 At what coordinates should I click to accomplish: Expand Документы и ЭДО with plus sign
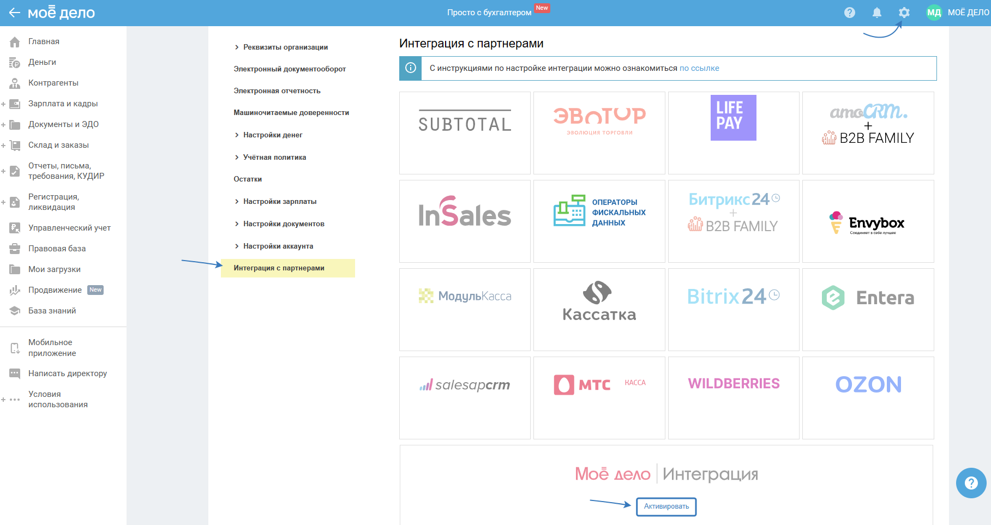(3, 125)
